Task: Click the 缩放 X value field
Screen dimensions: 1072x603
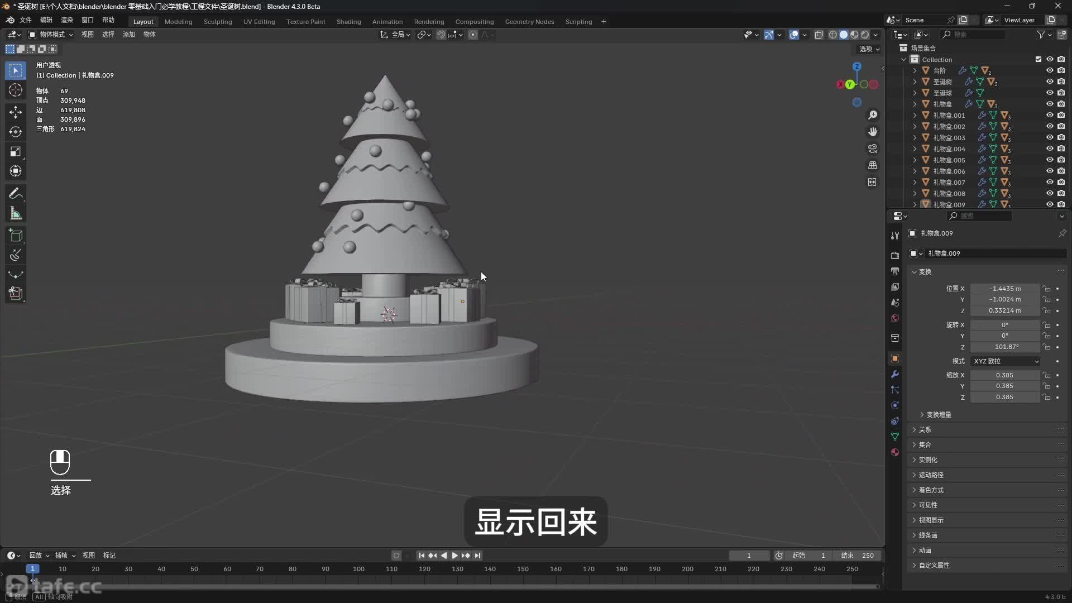Action: point(1004,375)
